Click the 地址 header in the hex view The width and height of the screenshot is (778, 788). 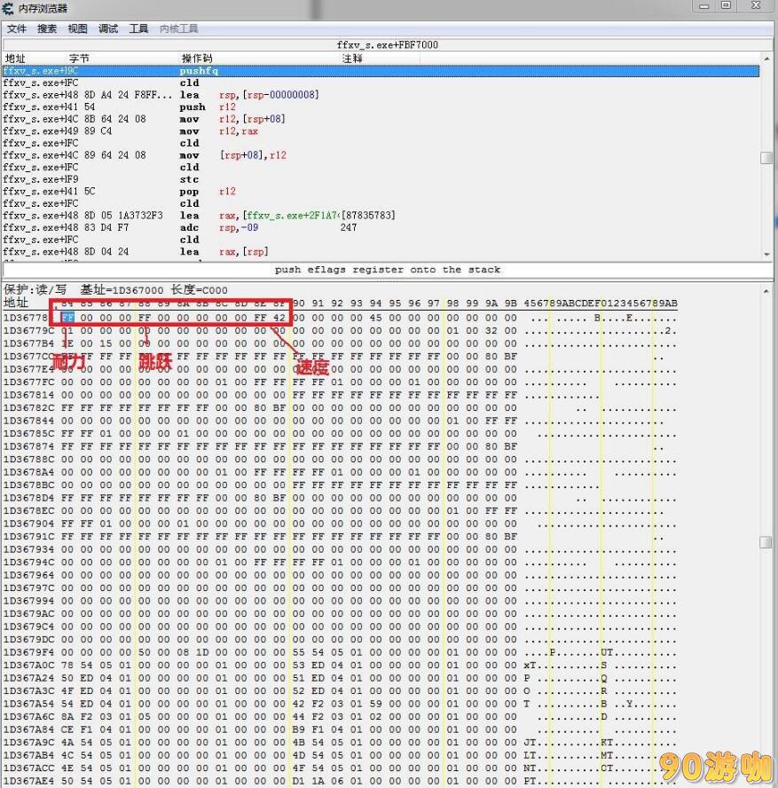[16, 303]
